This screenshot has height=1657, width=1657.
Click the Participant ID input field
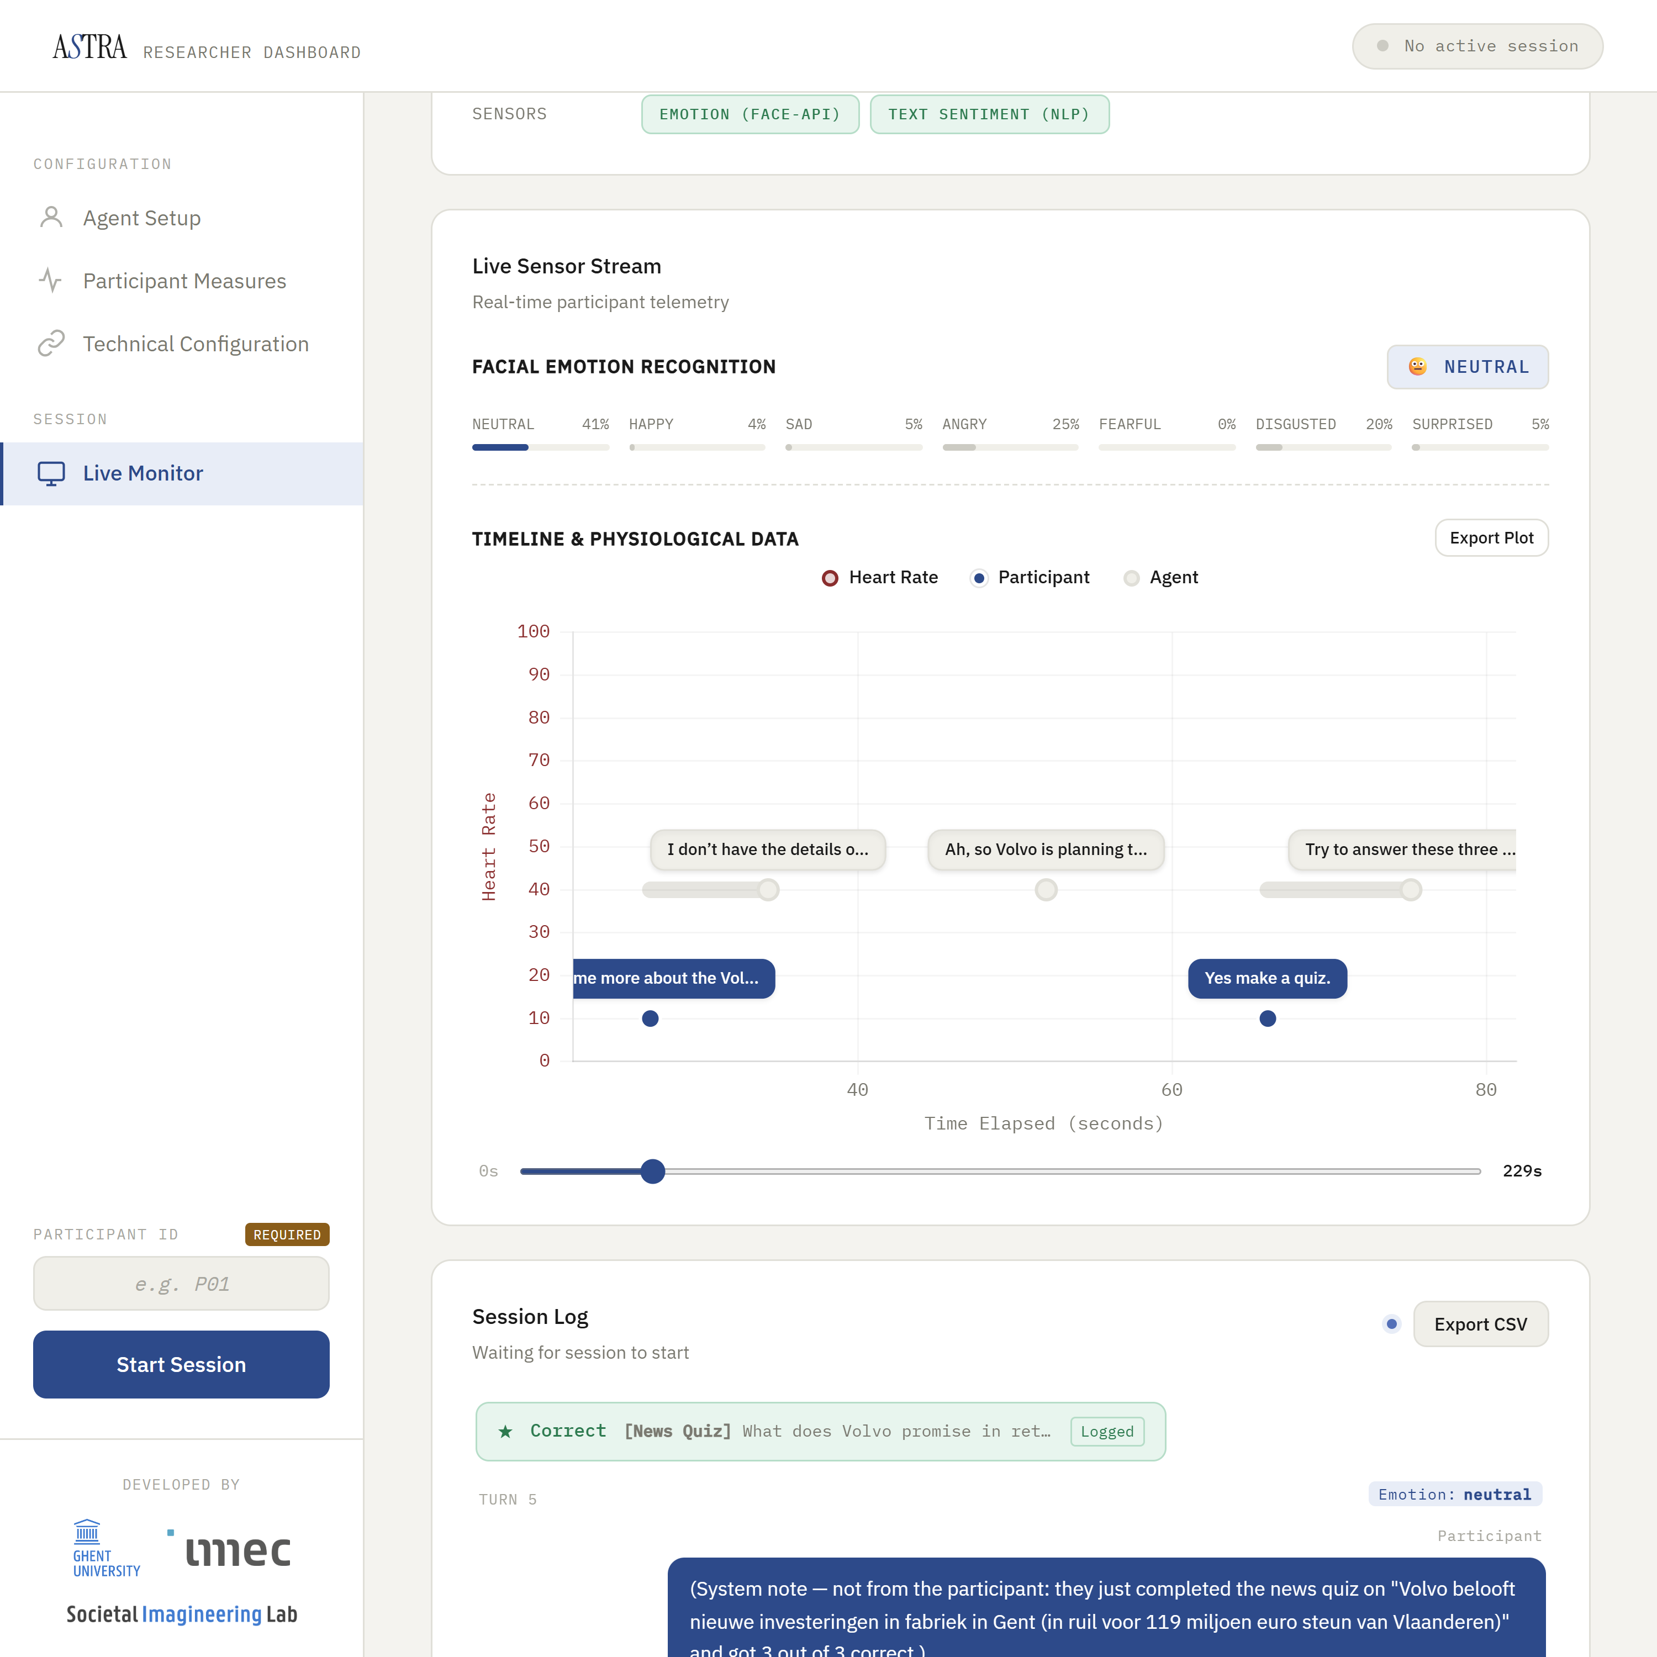click(x=181, y=1283)
